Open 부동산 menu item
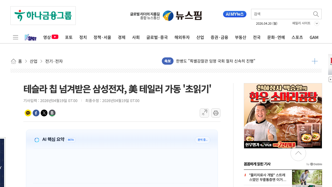This screenshot has height=187, width=332. pos(241,37)
